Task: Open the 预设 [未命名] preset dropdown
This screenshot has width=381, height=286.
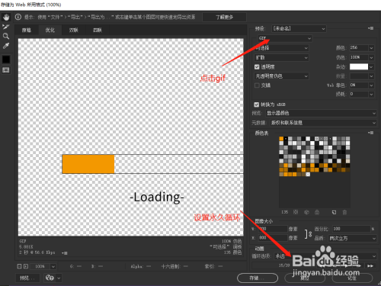Action: pyautogui.click(x=299, y=28)
